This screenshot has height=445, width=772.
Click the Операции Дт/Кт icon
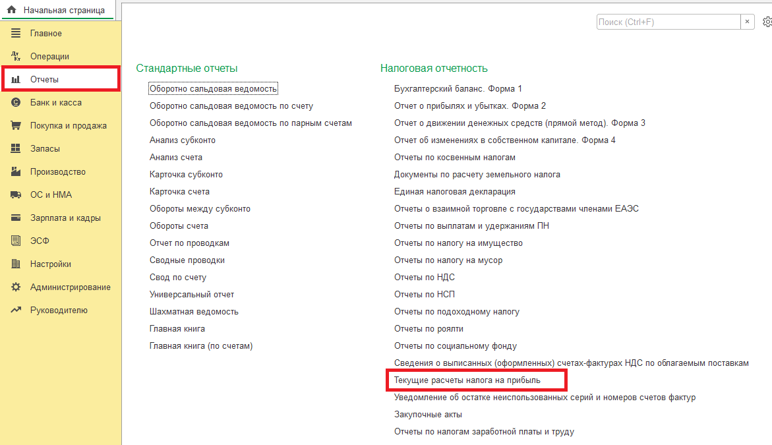point(16,57)
